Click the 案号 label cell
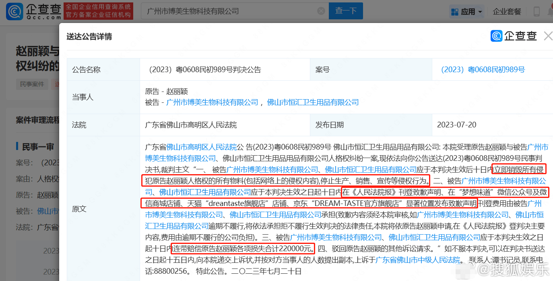Viewport: 553px width, 281px height. click(x=371, y=69)
